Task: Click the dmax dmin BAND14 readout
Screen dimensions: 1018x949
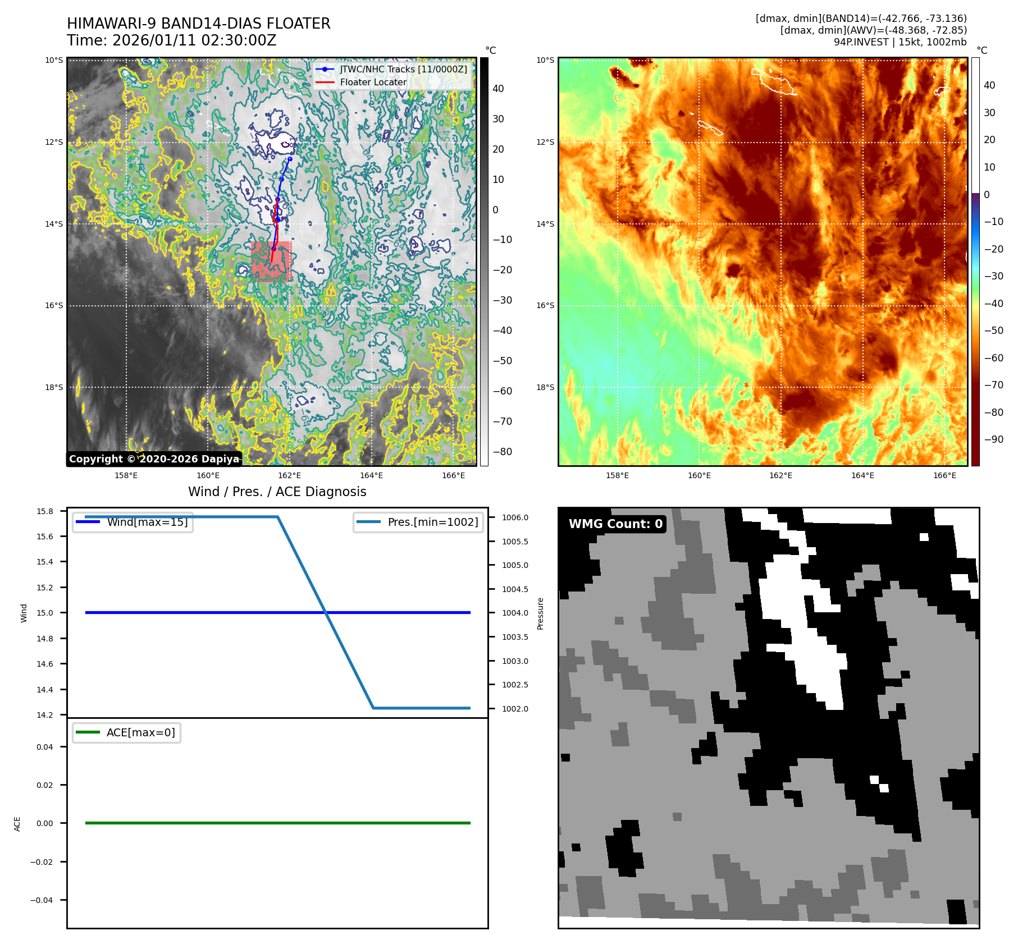Action: [861, 19]
